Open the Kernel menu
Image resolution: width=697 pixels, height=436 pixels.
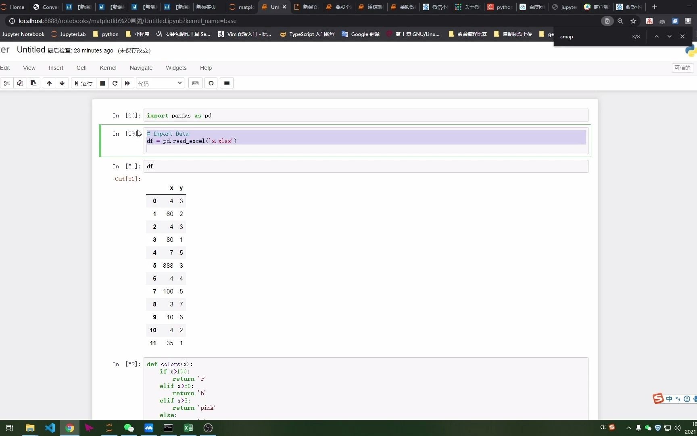click(108, 68)
